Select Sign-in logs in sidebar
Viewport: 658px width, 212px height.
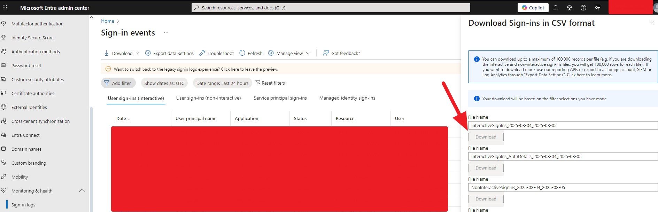[23, 205]
